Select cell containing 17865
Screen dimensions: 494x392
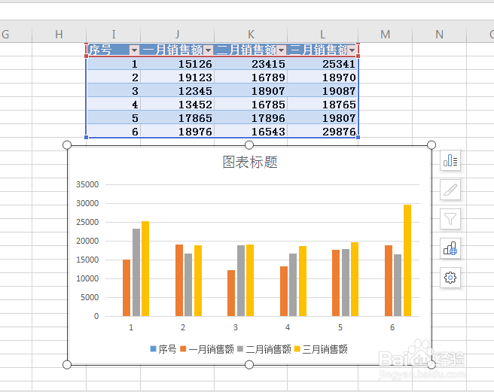pyautogui.click(x=178, y=118)
